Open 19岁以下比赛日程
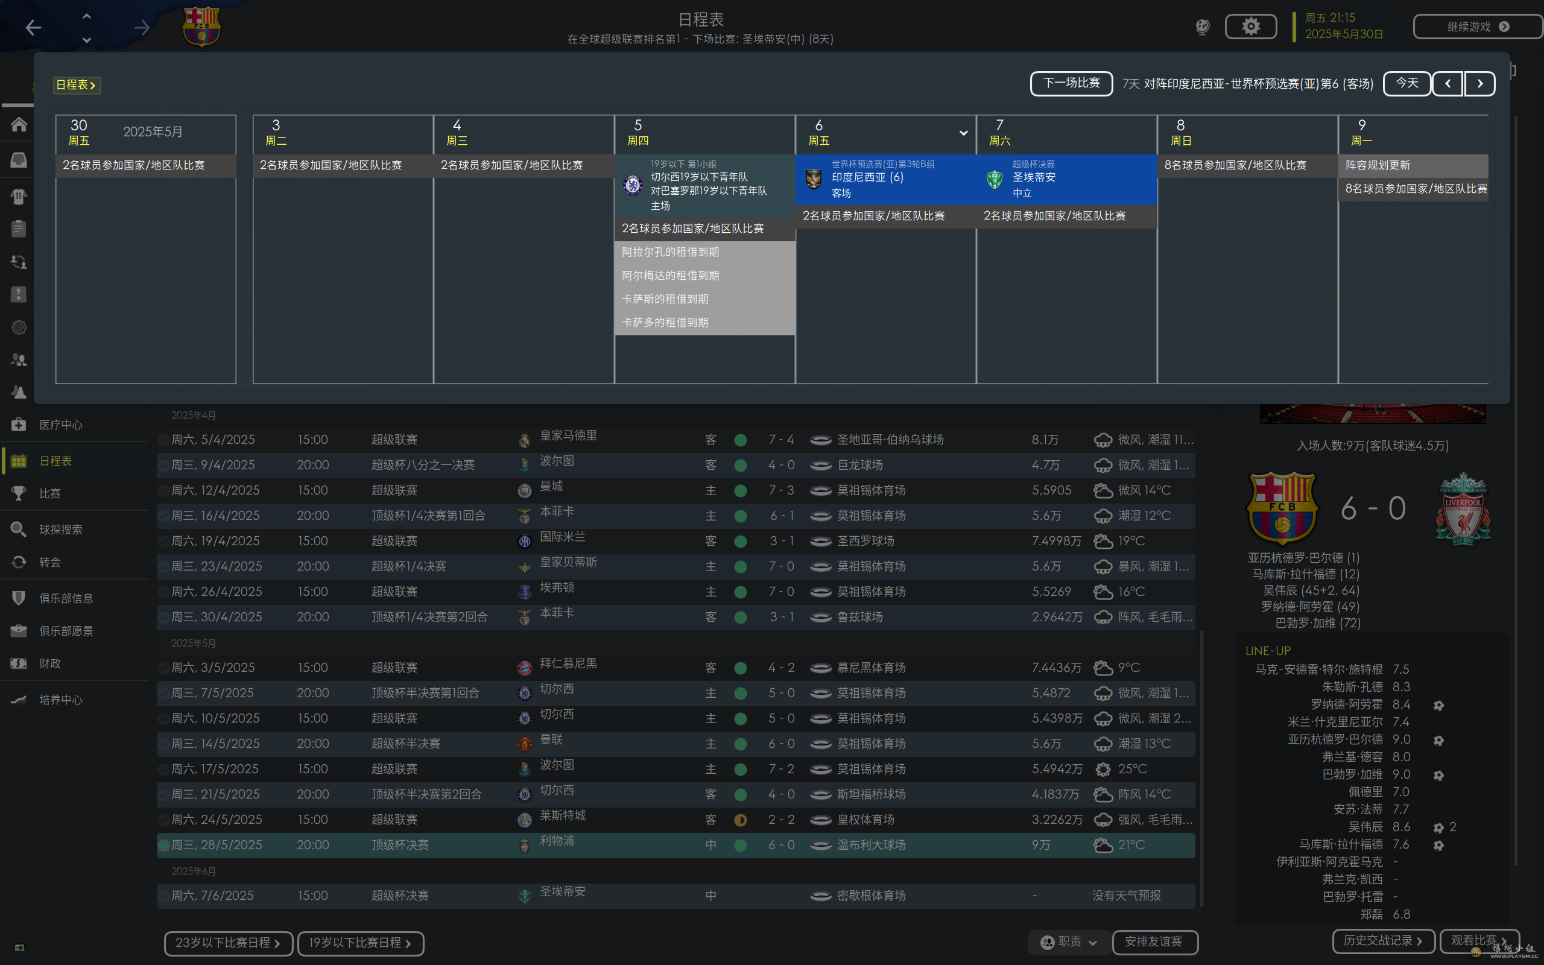This screenshot has width=1544, height=965. tap(361, 943)
